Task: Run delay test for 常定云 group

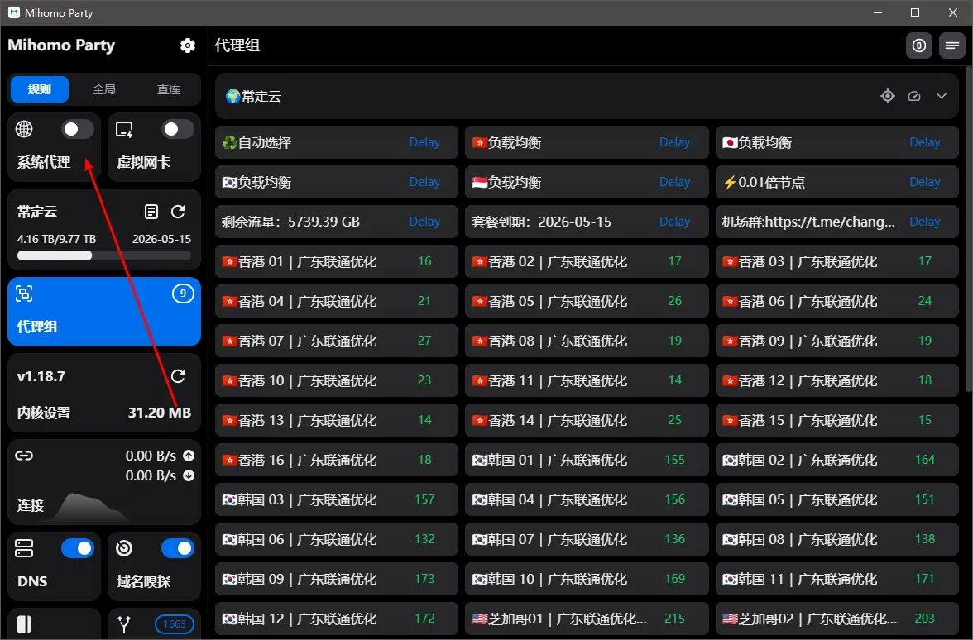Action: tap(914, 96)
